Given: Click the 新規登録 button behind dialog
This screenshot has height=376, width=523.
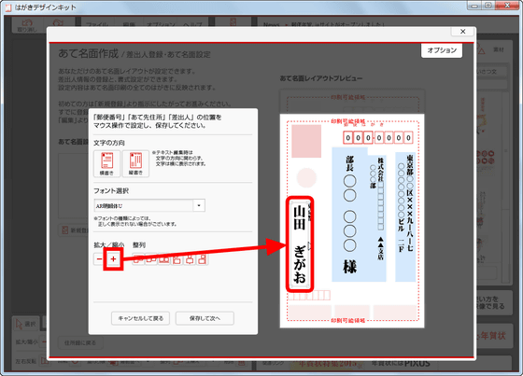Looking at the screenshot, I should (74, 230).
